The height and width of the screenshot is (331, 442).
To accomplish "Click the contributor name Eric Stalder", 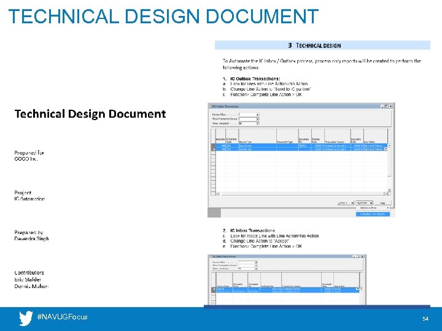I will [28, 280].
